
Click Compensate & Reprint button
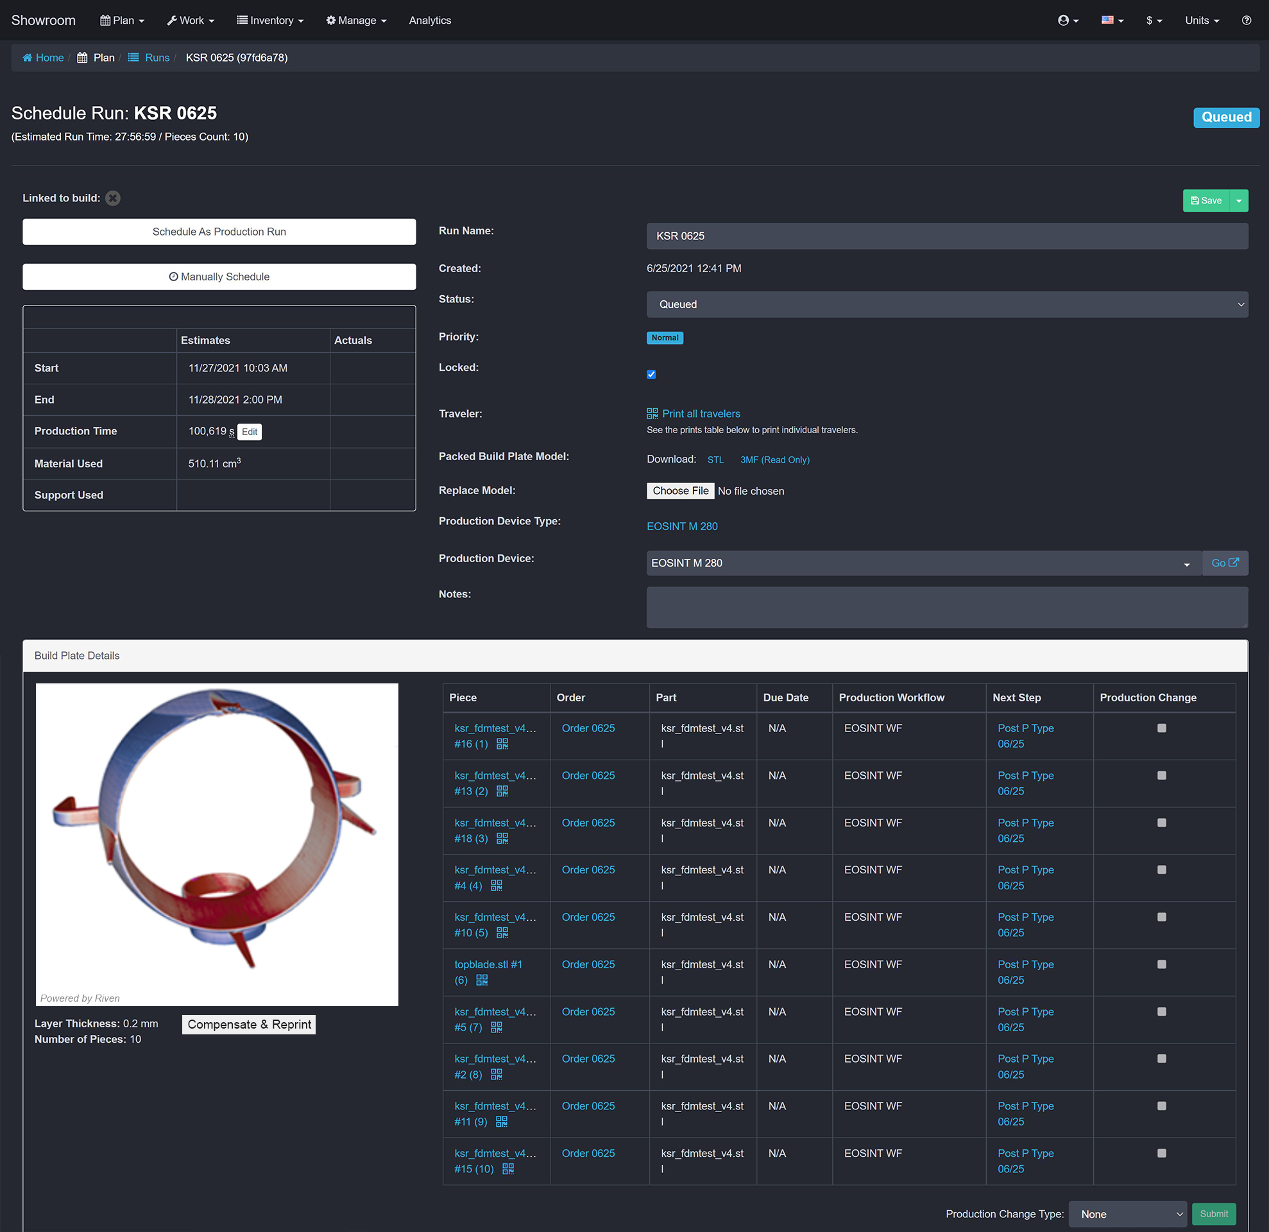tap(249, 1024)
